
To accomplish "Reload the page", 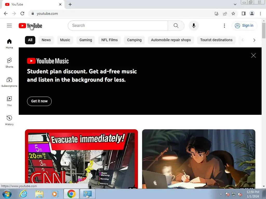I will click(22, 13).
